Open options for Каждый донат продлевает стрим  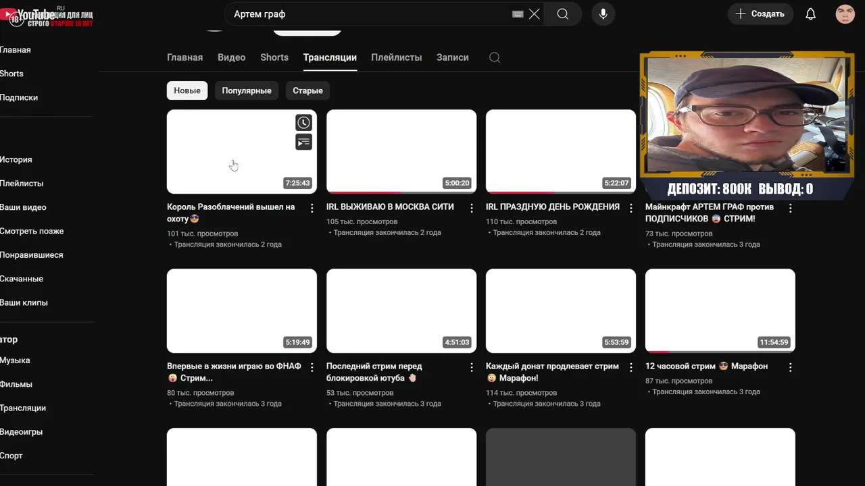pyautogui.click(x=631, y=367)
